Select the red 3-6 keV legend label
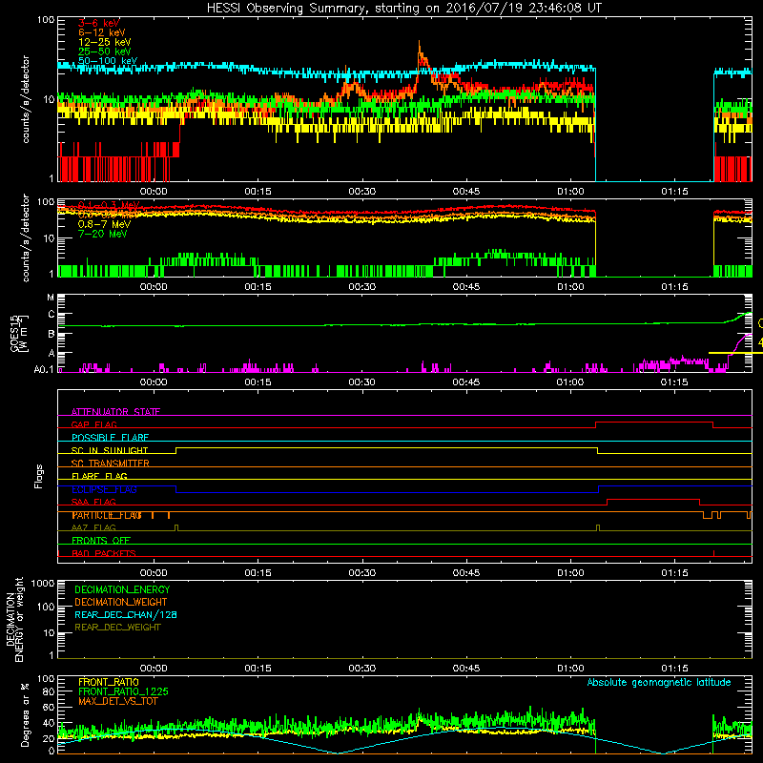763x763 pixels. (x=99, y=23)
